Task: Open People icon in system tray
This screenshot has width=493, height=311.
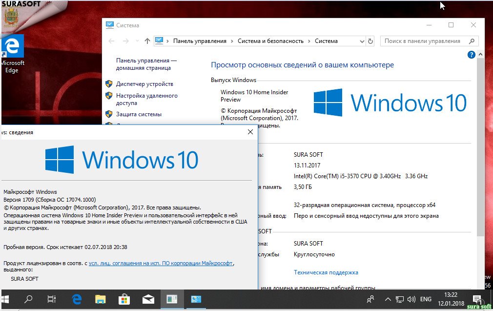Action: (370, 299)
